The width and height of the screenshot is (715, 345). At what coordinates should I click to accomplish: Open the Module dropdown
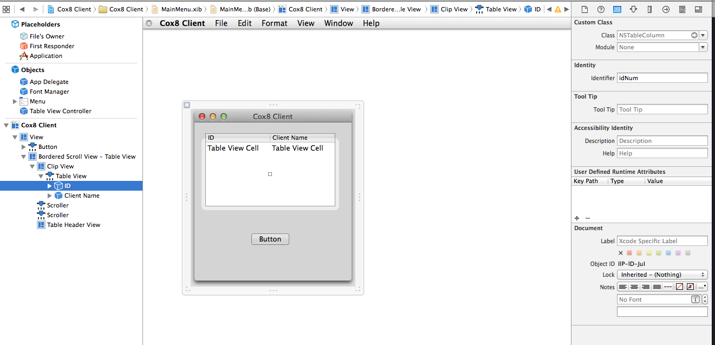coord(703,47)
